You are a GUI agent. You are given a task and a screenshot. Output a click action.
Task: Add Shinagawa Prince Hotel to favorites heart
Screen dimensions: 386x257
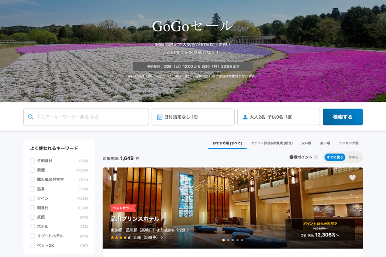tap(352, 177)
